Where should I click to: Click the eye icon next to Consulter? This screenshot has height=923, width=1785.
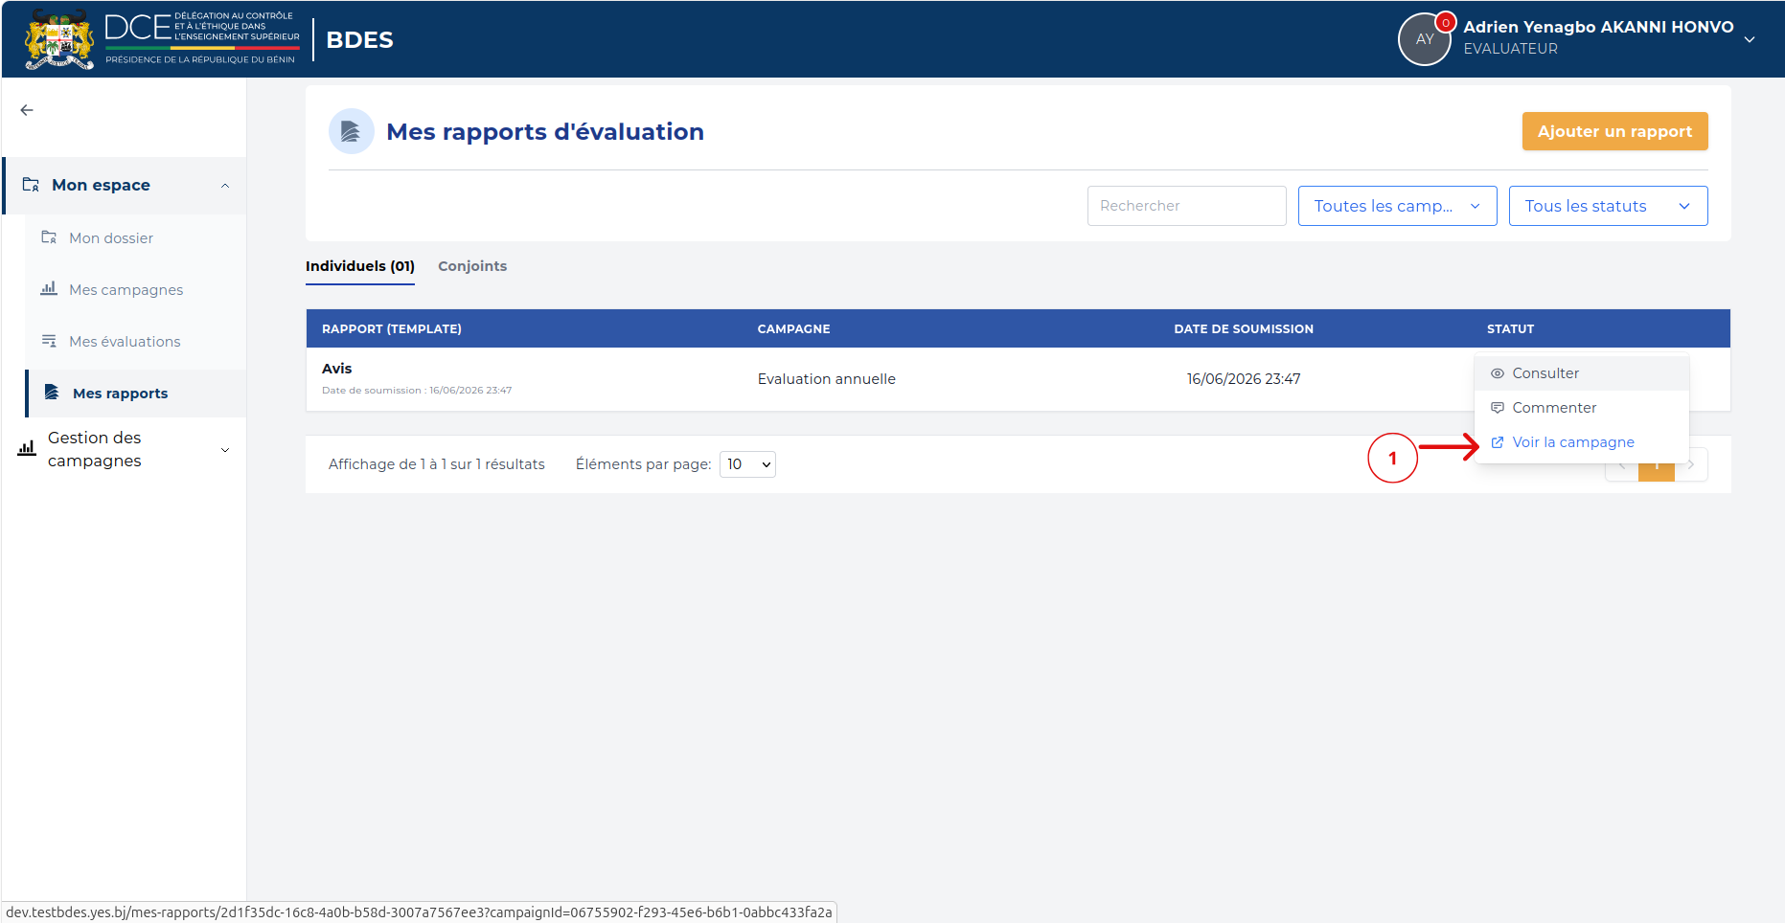(x=1498, y=373)
